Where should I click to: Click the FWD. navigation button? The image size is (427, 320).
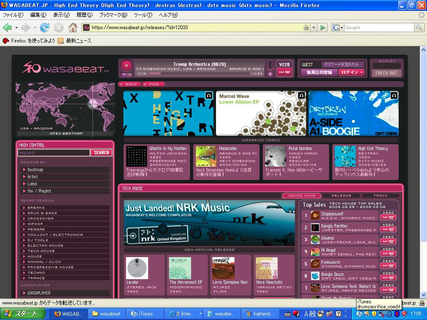point(153,84)
